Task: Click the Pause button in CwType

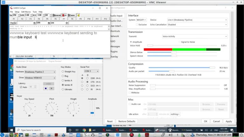Action: (x=71, y=15)
